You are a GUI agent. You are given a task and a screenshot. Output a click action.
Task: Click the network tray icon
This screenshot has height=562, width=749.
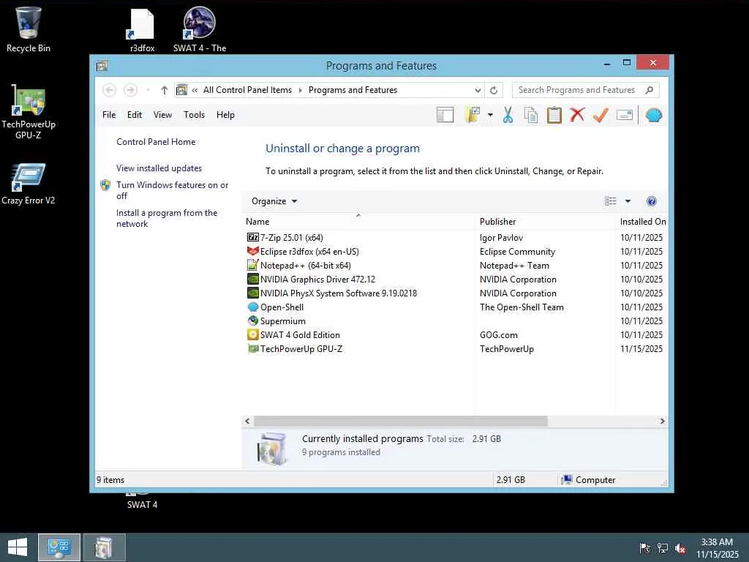point(663,548)
